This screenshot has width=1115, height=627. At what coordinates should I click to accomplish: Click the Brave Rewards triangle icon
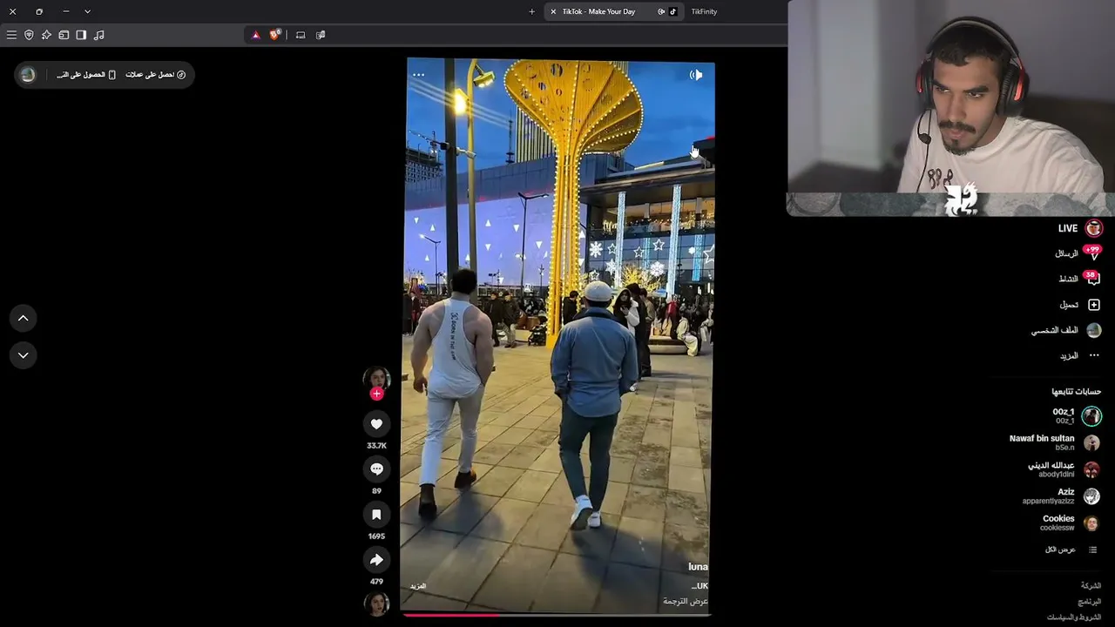[x=255, y=35]
